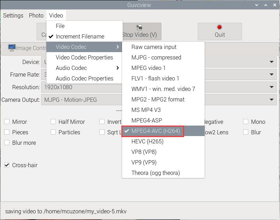Toggle the Mirror checkbox
Image resolution: width=280 pixels, height=220 pixels.
tap(7, 122)
